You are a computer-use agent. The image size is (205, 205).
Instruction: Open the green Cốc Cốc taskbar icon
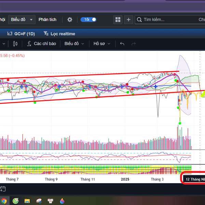pyautogui.click(x=15, y=201)
